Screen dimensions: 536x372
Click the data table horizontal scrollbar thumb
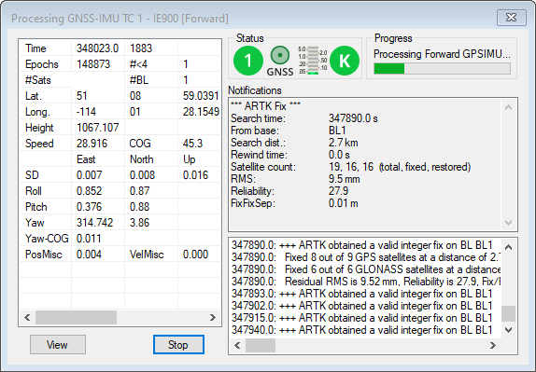point(76,317)
